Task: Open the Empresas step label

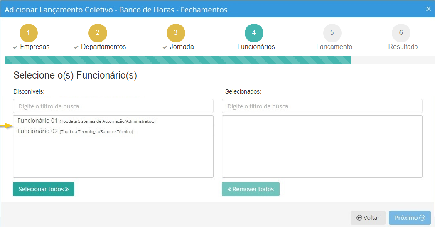Action: (34, 47)
